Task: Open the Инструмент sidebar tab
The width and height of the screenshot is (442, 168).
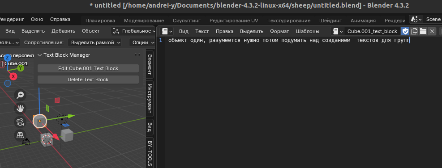Action: (x=150, y=99)
